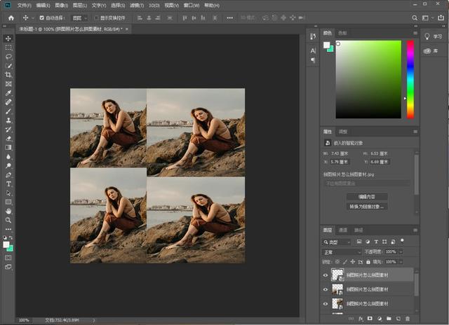Click the 转换为链接对象 button

click(x=368, y=207)
